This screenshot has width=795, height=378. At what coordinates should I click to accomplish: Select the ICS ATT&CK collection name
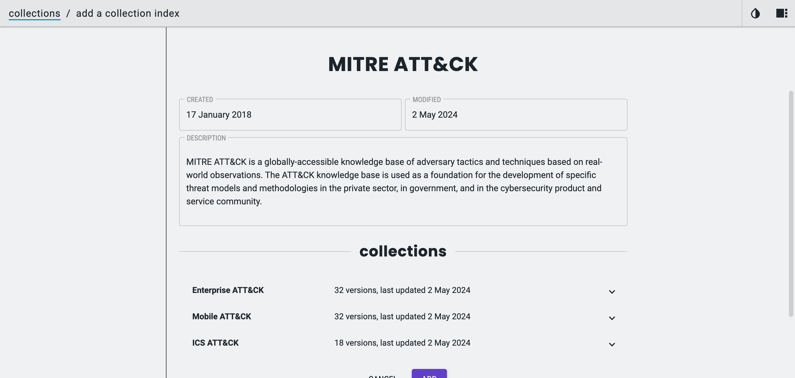[215, 343]
